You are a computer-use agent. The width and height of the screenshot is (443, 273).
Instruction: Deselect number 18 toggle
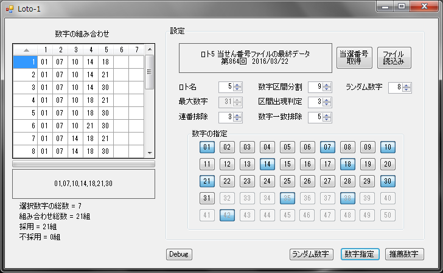[x=347, y=164]
